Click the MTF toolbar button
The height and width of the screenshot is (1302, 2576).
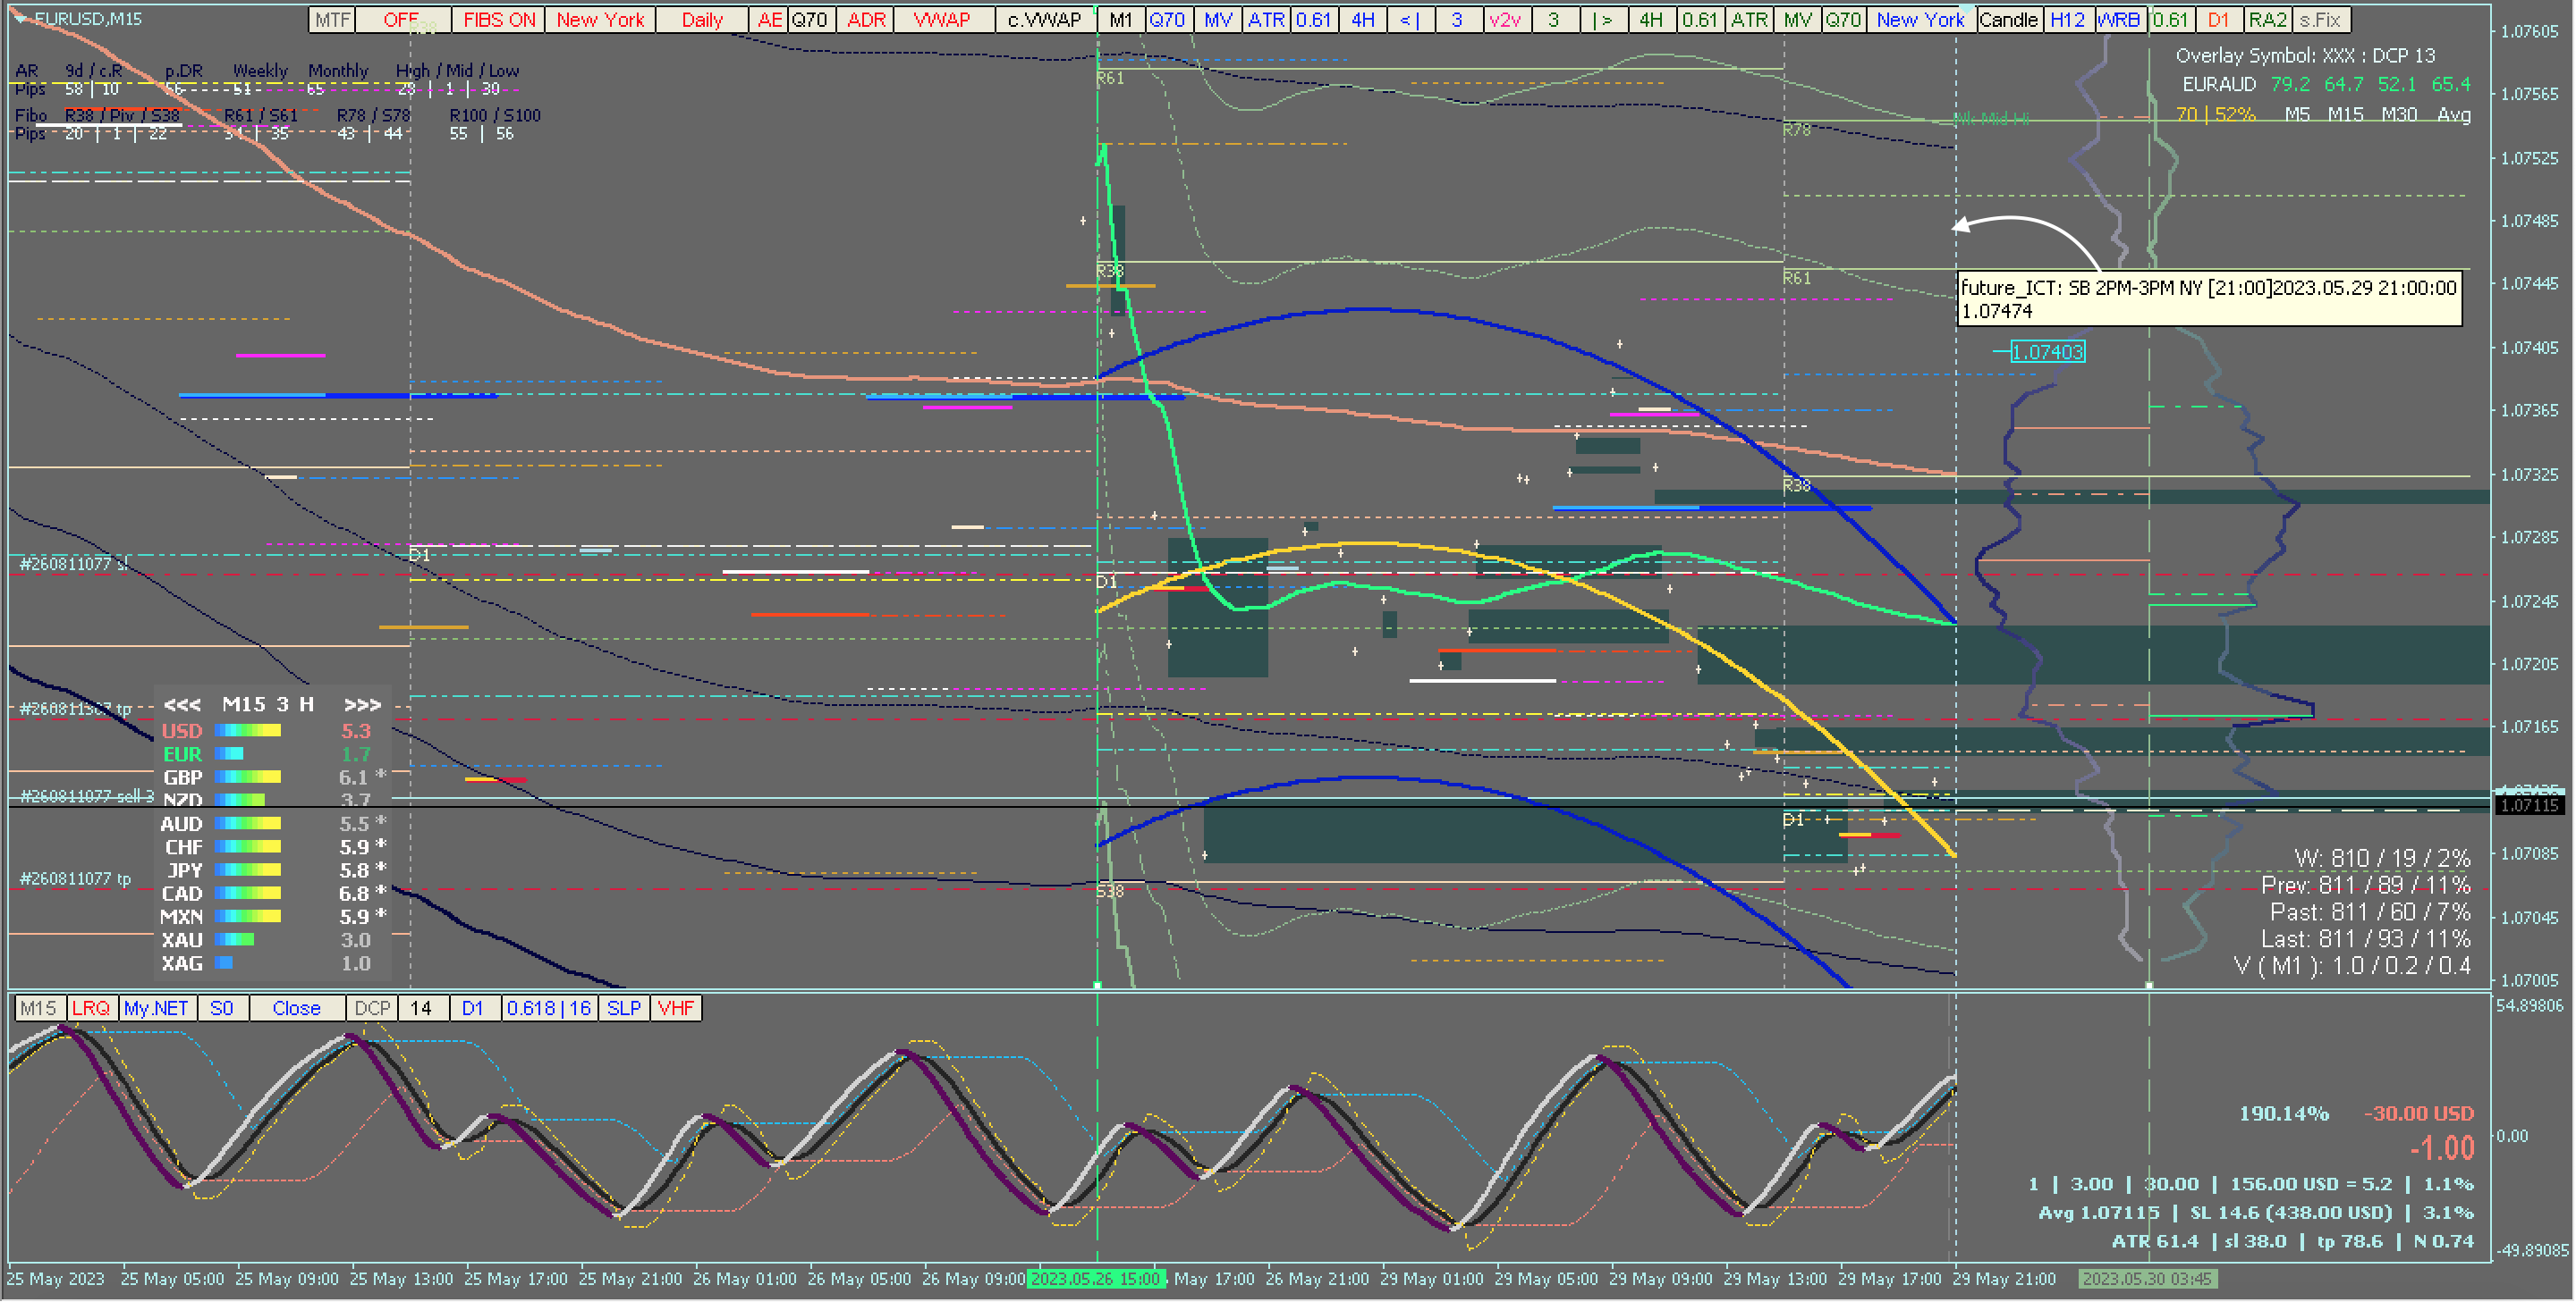click(332, 20)
